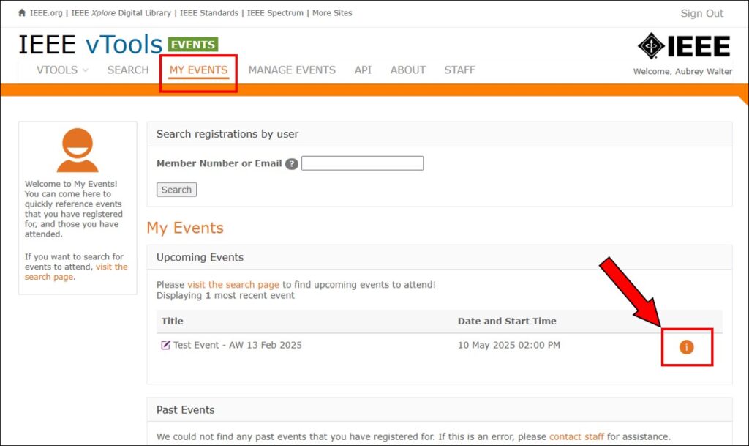Click the '10 May 2025 02:00 PM' date cell
Image resolution: width=749 pixels, height=446 pixels.
(x=509, y=345)
